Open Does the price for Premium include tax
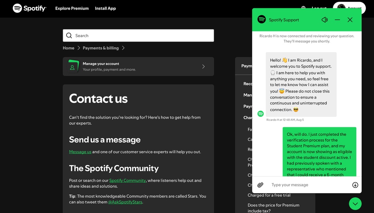Viewport: 374px width, 213px height. tap(273, 208)
